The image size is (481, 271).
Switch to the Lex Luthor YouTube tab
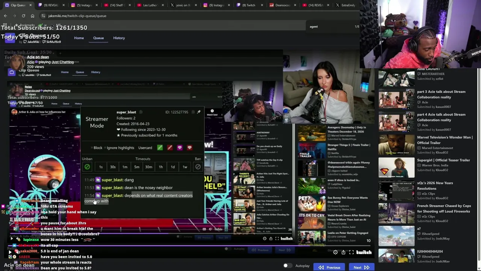click(x=150, y=5)
